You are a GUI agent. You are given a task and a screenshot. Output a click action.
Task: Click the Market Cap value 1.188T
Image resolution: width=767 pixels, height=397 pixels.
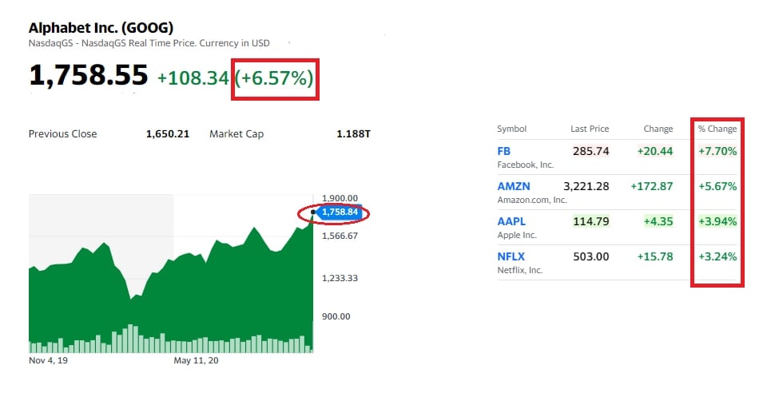tap(353, 134)
